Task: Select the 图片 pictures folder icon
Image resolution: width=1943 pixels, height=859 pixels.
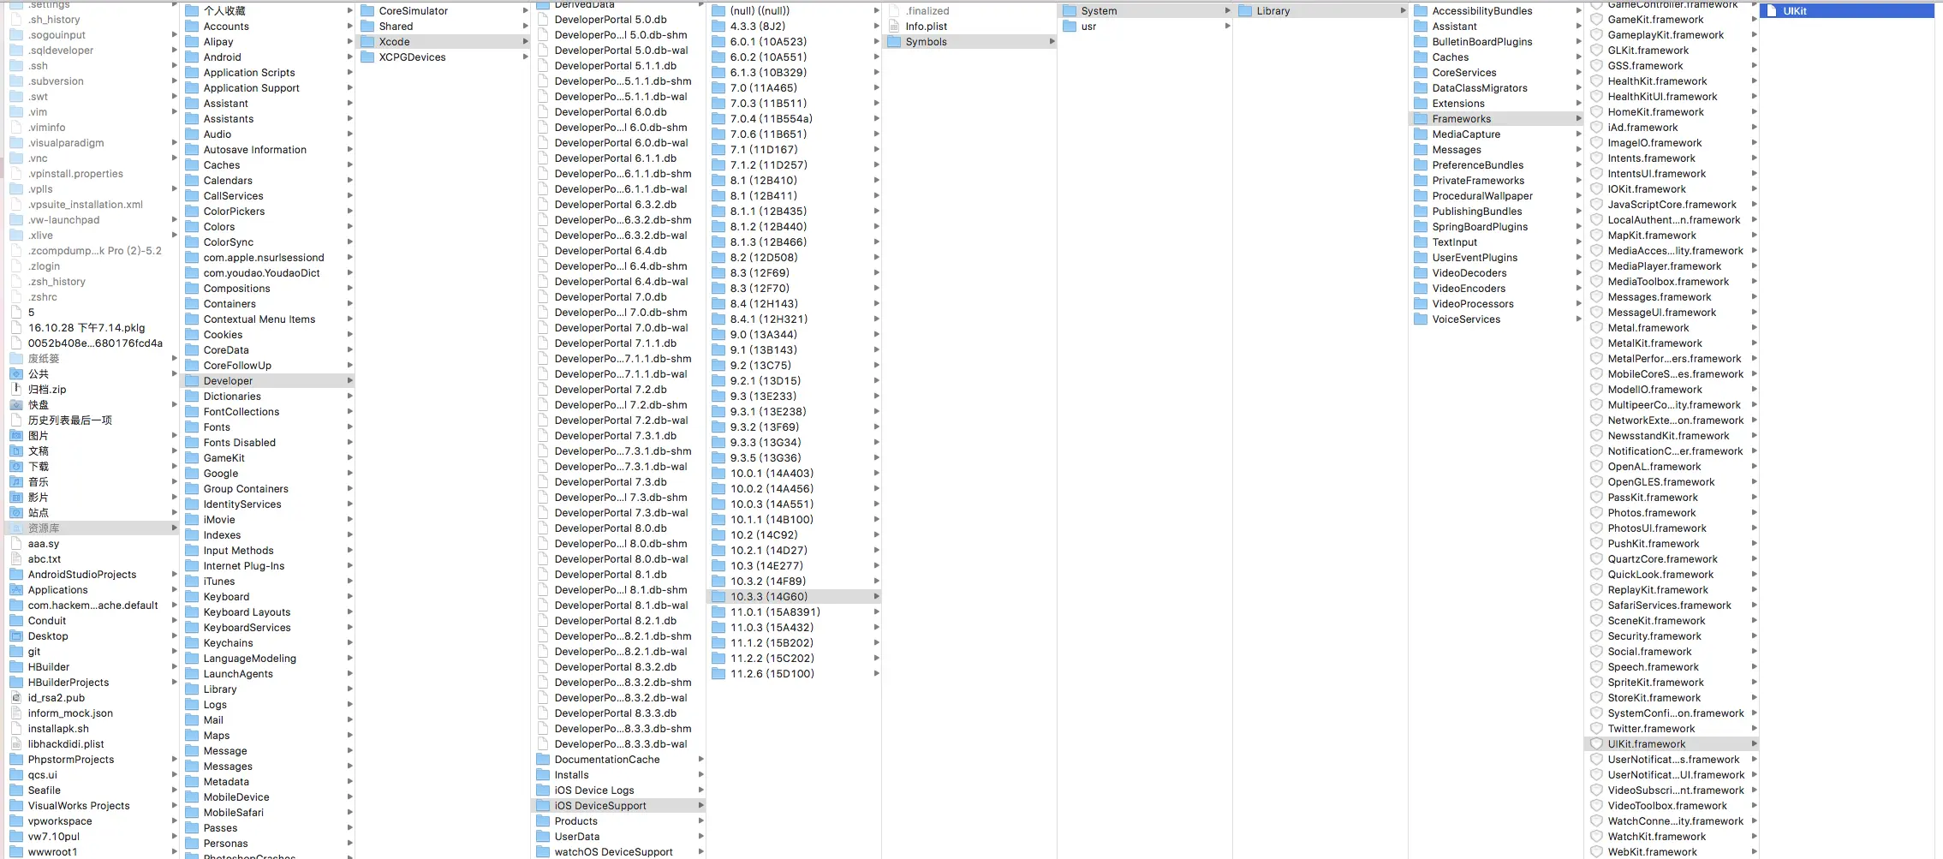Action: pos(16,436)
